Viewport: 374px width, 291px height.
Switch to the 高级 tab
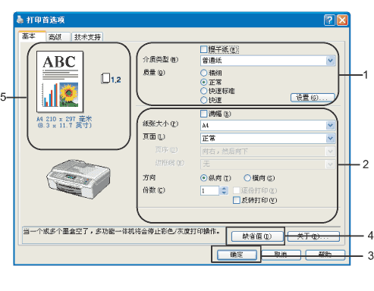click(58, 37)
